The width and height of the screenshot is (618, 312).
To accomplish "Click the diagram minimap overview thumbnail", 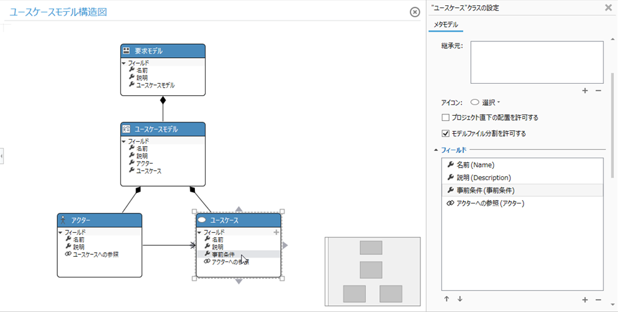I will tap(372, 271).
